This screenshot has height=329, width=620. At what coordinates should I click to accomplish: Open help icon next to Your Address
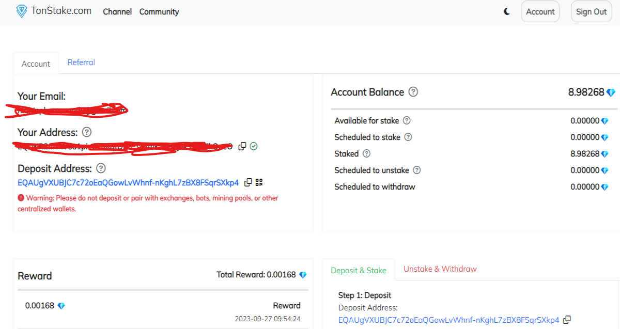click(x=87, y=132)
